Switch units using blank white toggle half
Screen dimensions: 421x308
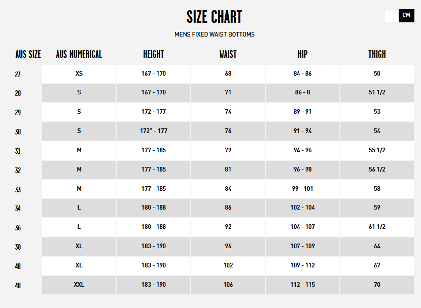pyautogui.click(x=392, y=16)
